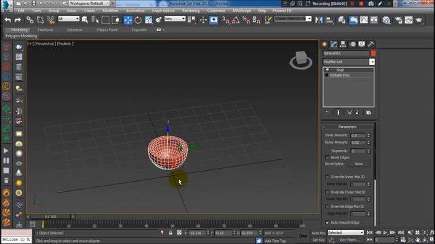This screenshot has height=244, width=435.
Task: Enable Override Inner Mat ID checkbox
Action: [x=328, y=177]
